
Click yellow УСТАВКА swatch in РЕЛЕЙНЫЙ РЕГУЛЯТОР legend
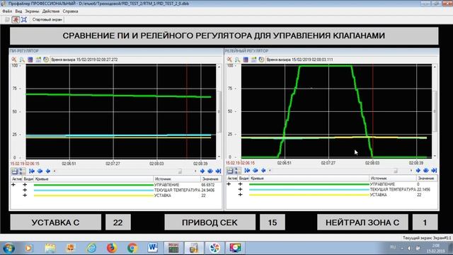coord(309,195)
